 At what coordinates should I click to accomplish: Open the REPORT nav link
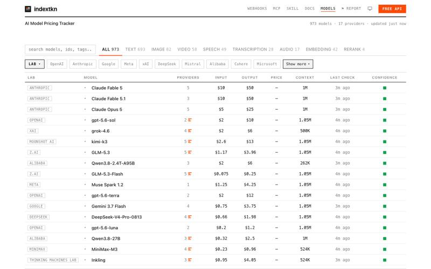(351, 9)
